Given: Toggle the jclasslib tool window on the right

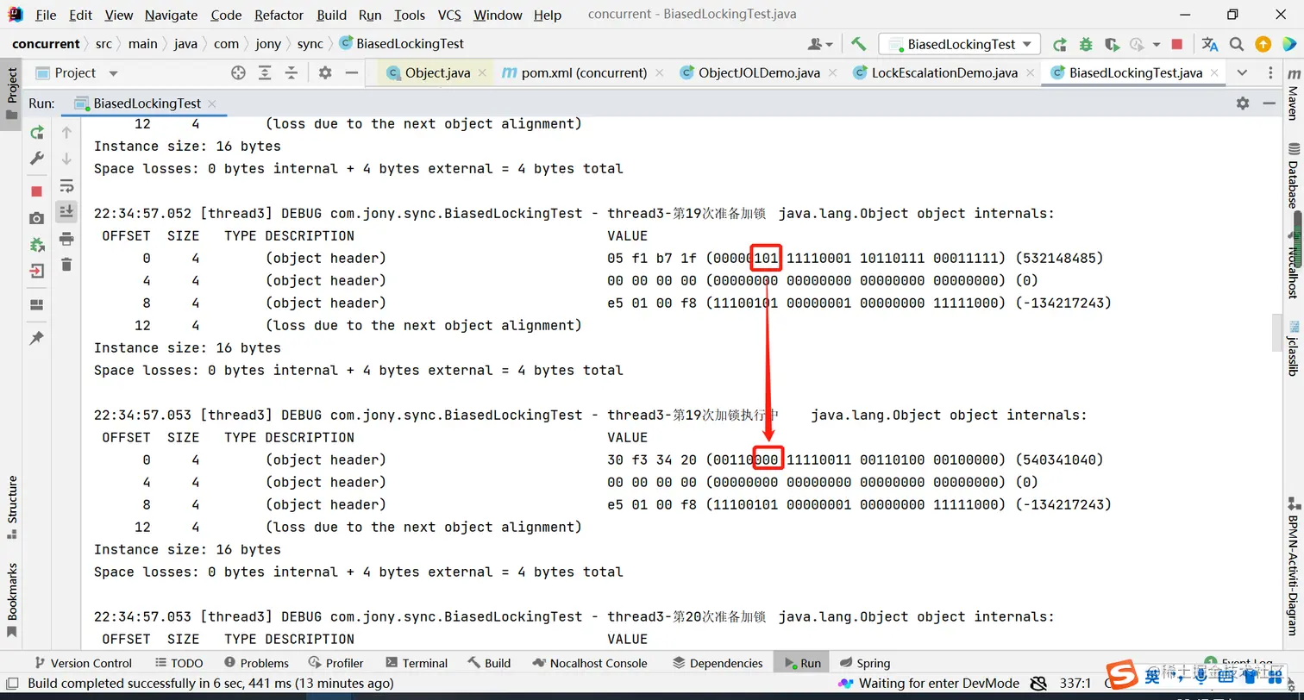Looking at the screenshot, I should click(1292, 348).
